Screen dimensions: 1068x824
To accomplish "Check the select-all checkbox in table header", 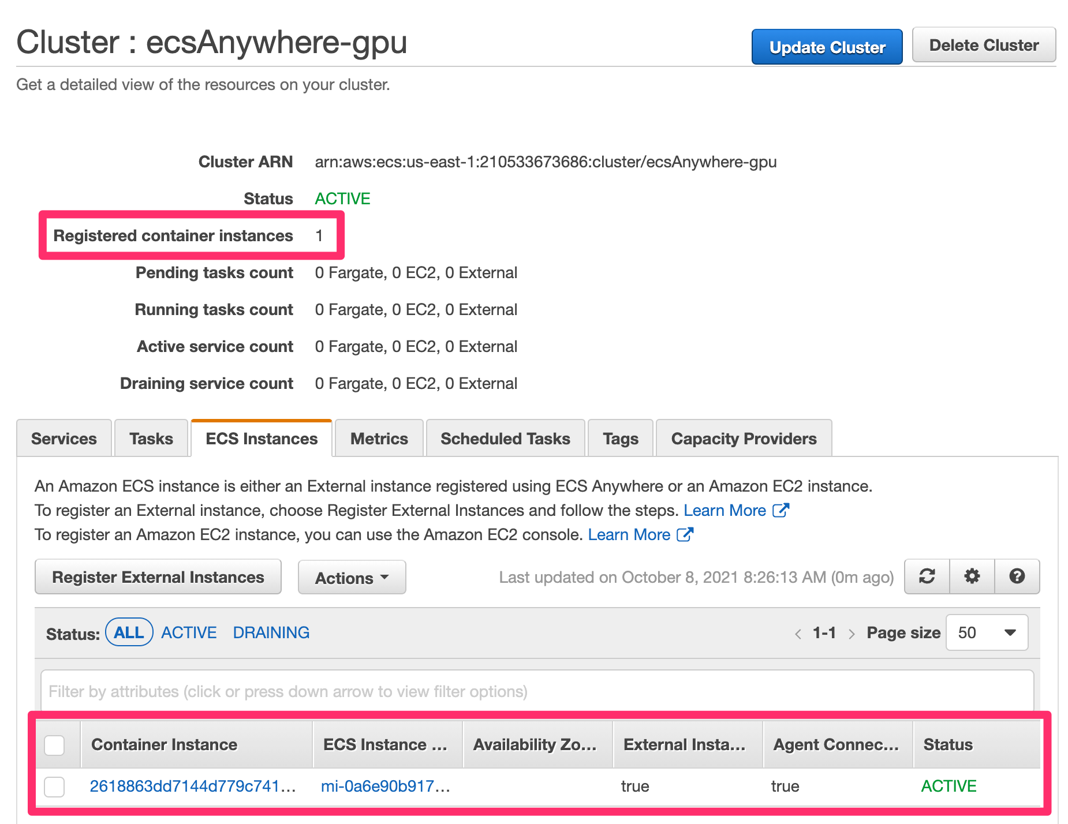I will click(54, 746).
